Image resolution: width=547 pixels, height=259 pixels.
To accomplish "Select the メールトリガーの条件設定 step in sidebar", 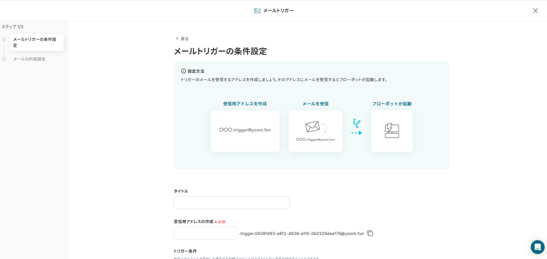I will click(x=36, y=43).
